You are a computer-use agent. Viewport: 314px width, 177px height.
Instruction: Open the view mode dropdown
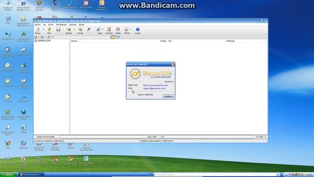coord(118,37)
